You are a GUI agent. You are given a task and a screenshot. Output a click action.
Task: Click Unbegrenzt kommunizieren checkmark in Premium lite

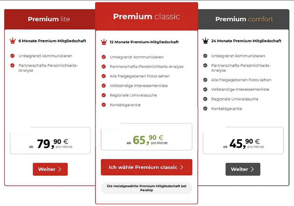click(12, 56)
